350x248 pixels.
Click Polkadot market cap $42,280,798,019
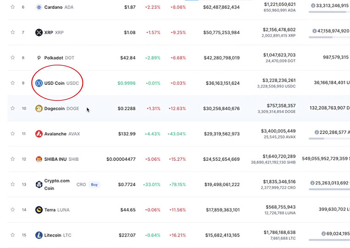point(222,58)
